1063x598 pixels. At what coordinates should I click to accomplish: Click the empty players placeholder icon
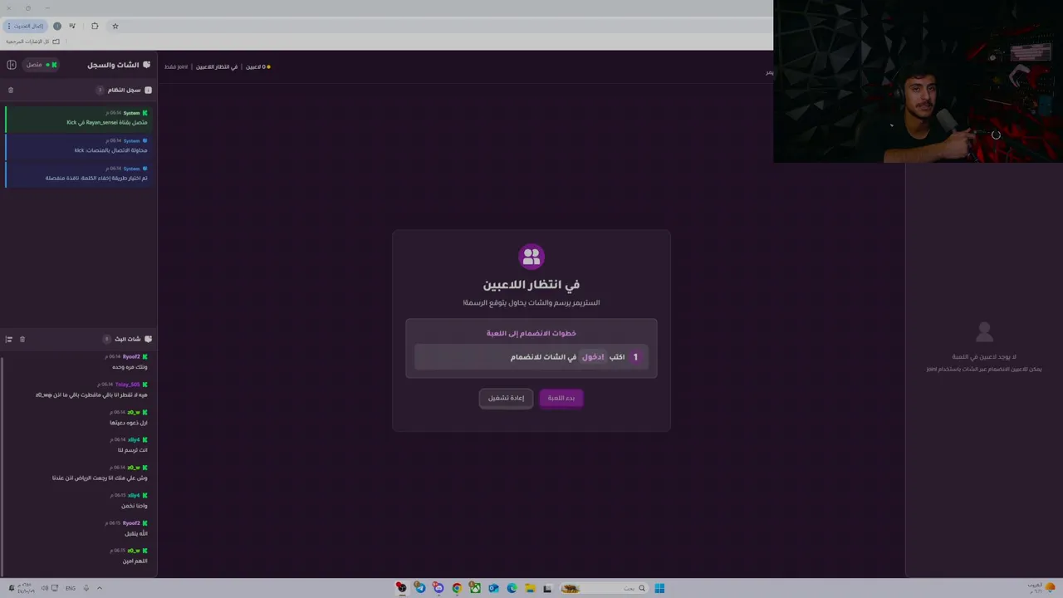tap(984, 332)
